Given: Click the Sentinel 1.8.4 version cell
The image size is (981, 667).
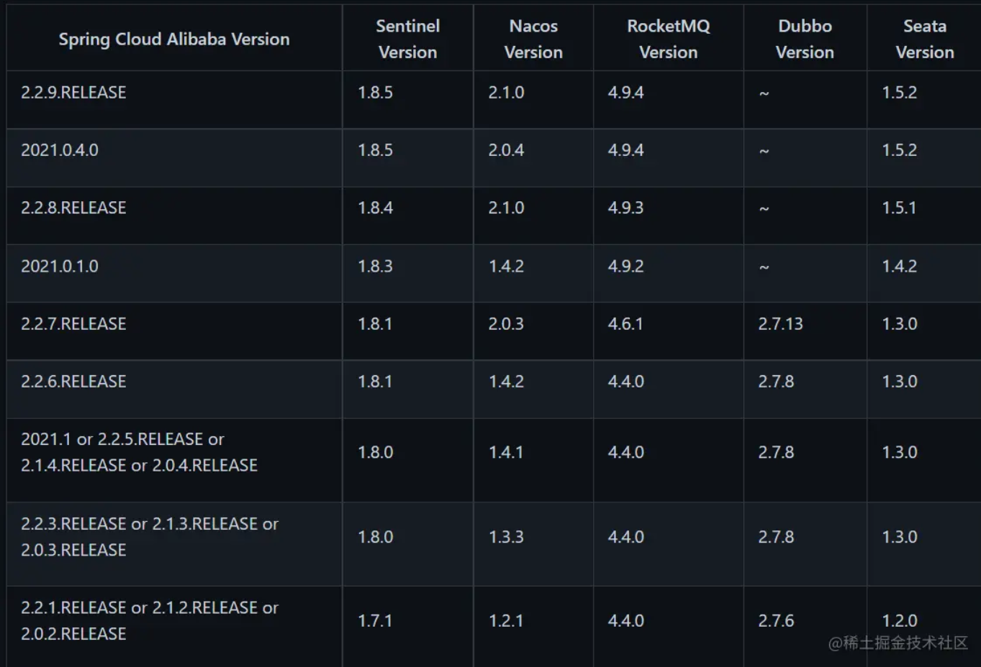Looking at the screenshot, I should [375, 208].
